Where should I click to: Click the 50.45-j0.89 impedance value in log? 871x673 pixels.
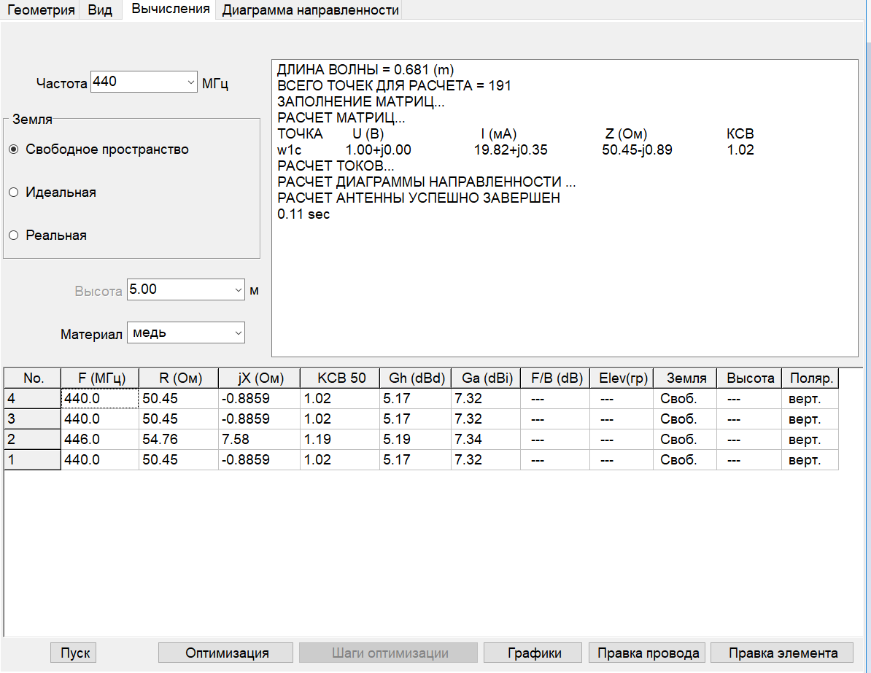[637, 150]
